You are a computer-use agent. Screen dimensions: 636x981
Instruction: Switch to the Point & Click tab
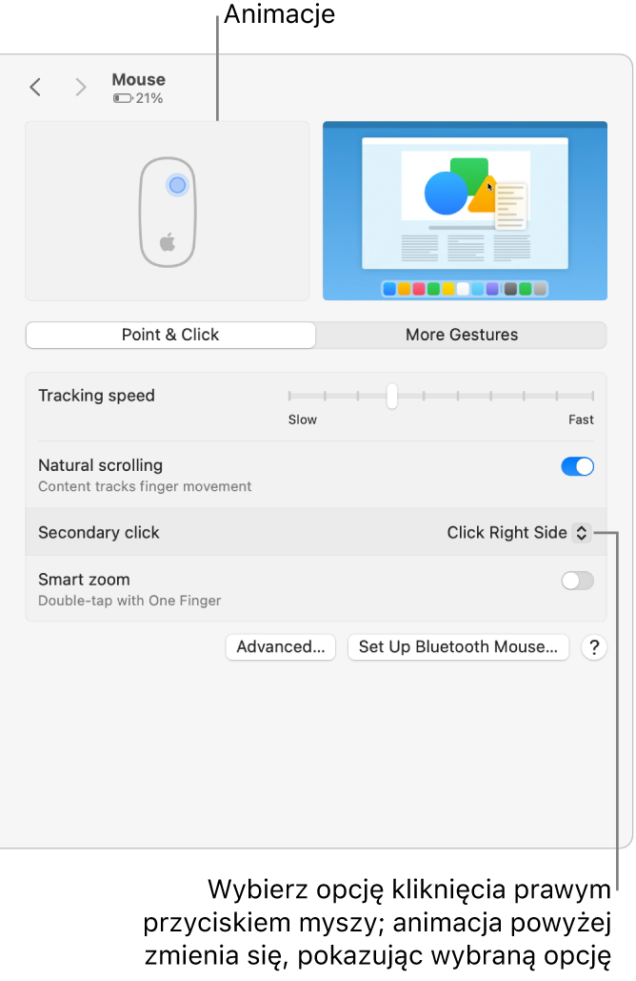[x=170, y=335]
